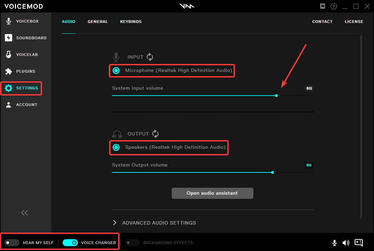
Task: Open the License link
Action: (354, 22)
